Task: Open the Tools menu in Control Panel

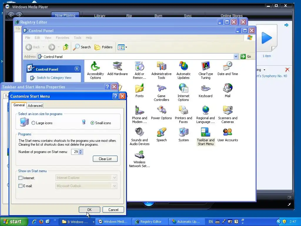Action: click(x=78, y=38)
